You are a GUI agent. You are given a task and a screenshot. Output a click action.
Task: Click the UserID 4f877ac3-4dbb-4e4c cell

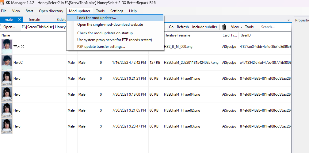(x=265, y=47)
